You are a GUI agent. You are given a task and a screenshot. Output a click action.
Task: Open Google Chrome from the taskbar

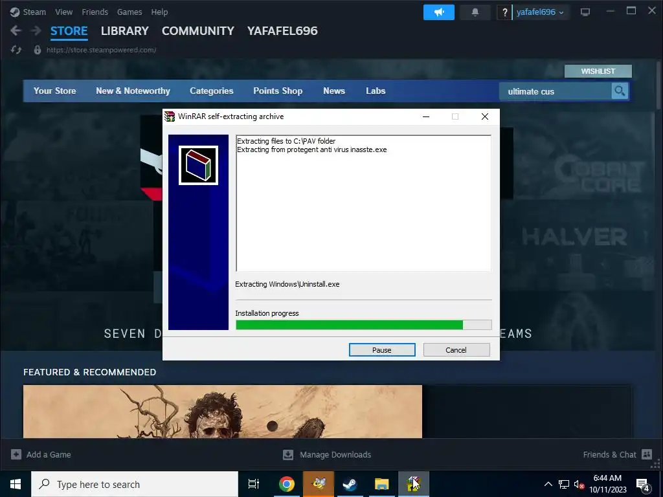[x=287, y=484]
